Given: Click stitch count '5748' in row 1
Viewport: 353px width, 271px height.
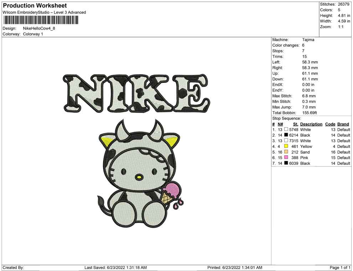Looking at the screenshot, I should tap(293, 129).
